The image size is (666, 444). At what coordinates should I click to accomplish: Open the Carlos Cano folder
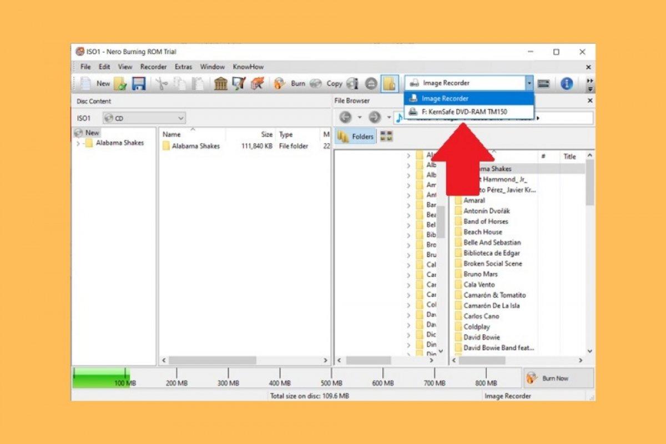click(x=476, y=316)
